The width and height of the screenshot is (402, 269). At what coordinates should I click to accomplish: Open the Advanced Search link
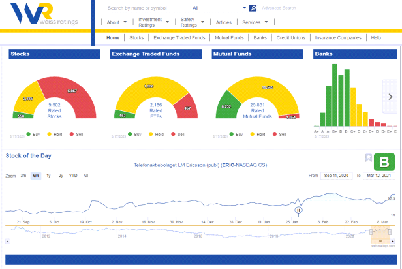click(279, 8)
